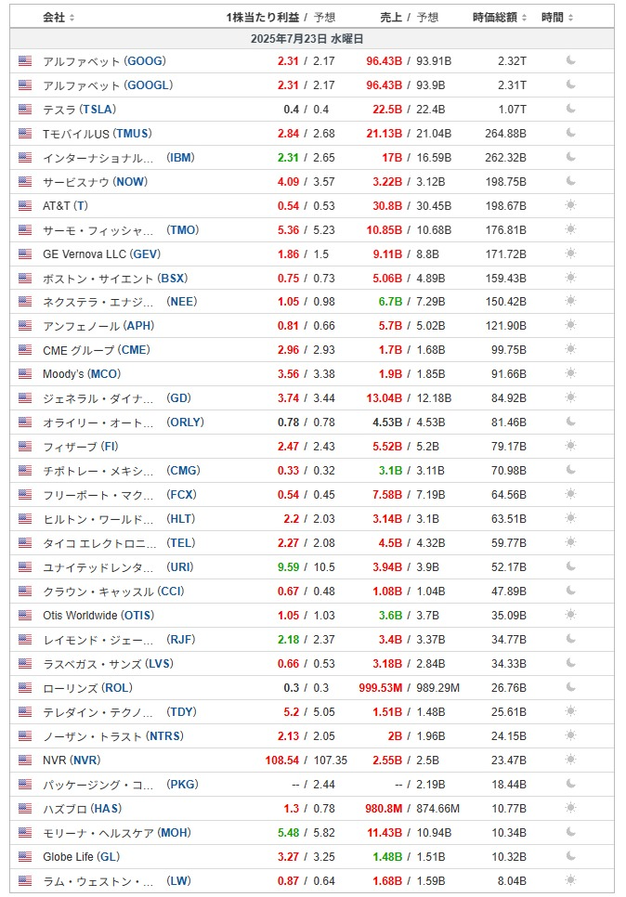Click the moon icon in the Globe Life row

click(x=570, y=856)
